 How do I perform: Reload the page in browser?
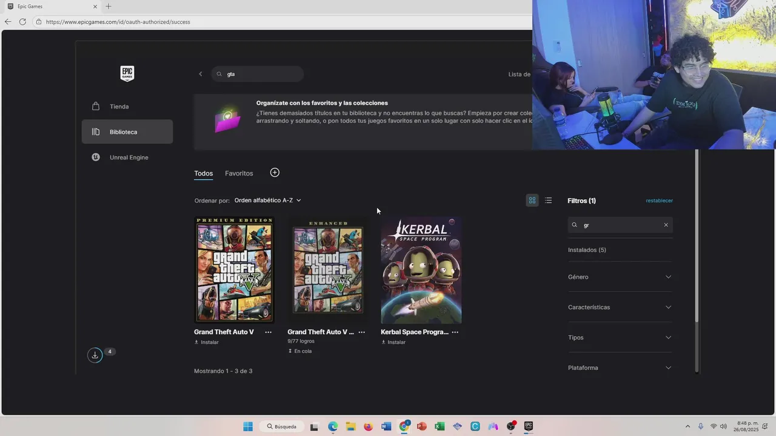(22, 22)
